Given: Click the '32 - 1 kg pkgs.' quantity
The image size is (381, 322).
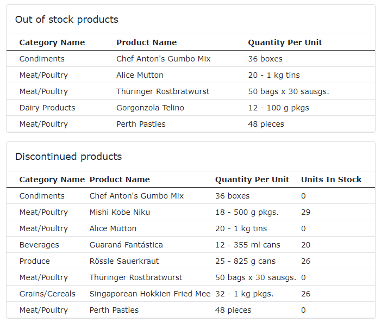Looking at the screenshot, I should pyautogui.click(x=244, y=294).
